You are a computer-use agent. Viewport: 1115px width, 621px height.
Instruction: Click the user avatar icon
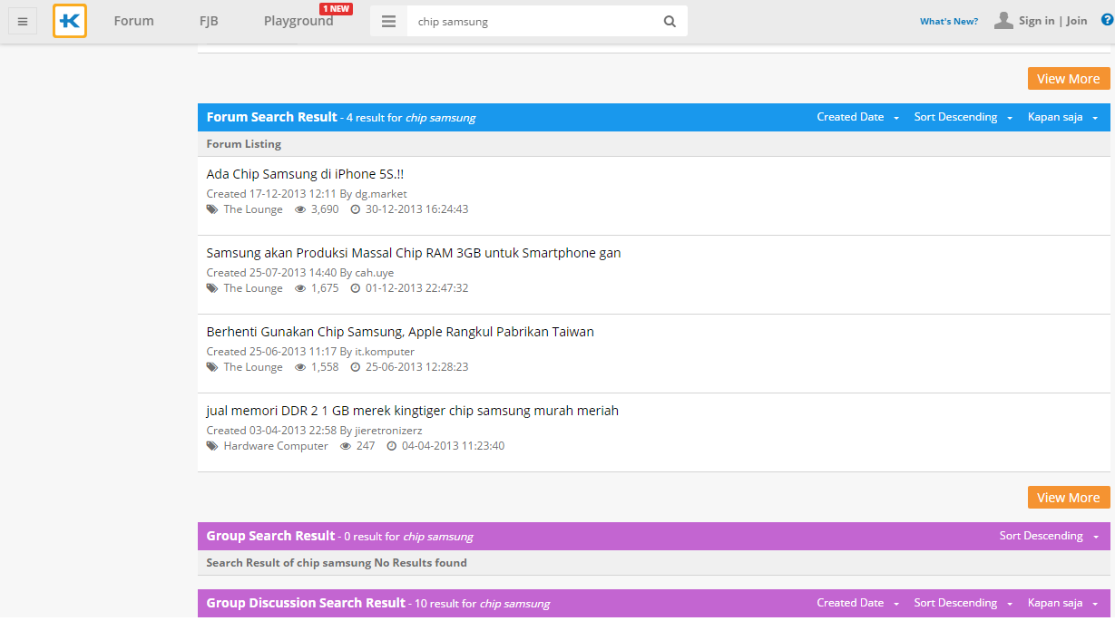pos(1003,21)
